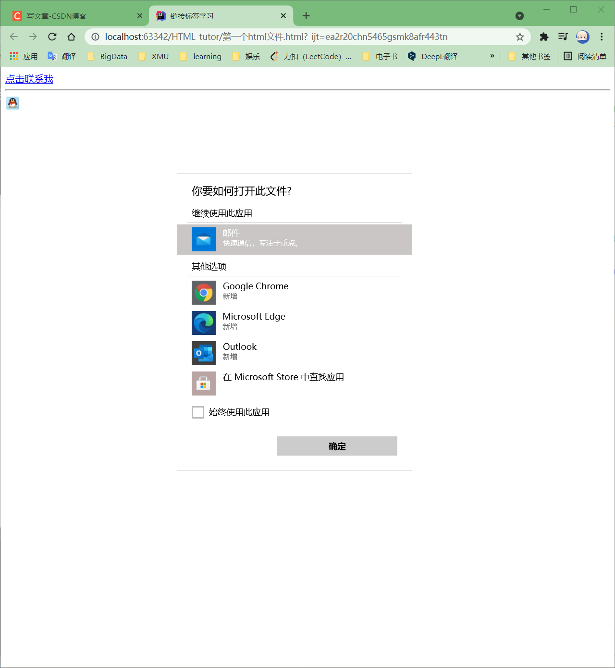This screenshot has height=668, width=615.
Task: Open the BigData bookmark folder
Action: click(x=107, y=56)
